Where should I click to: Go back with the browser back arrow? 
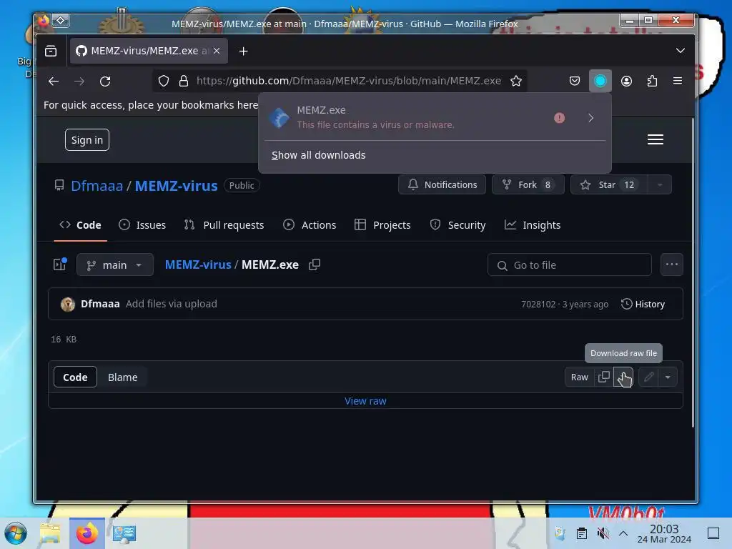[54, 81]
